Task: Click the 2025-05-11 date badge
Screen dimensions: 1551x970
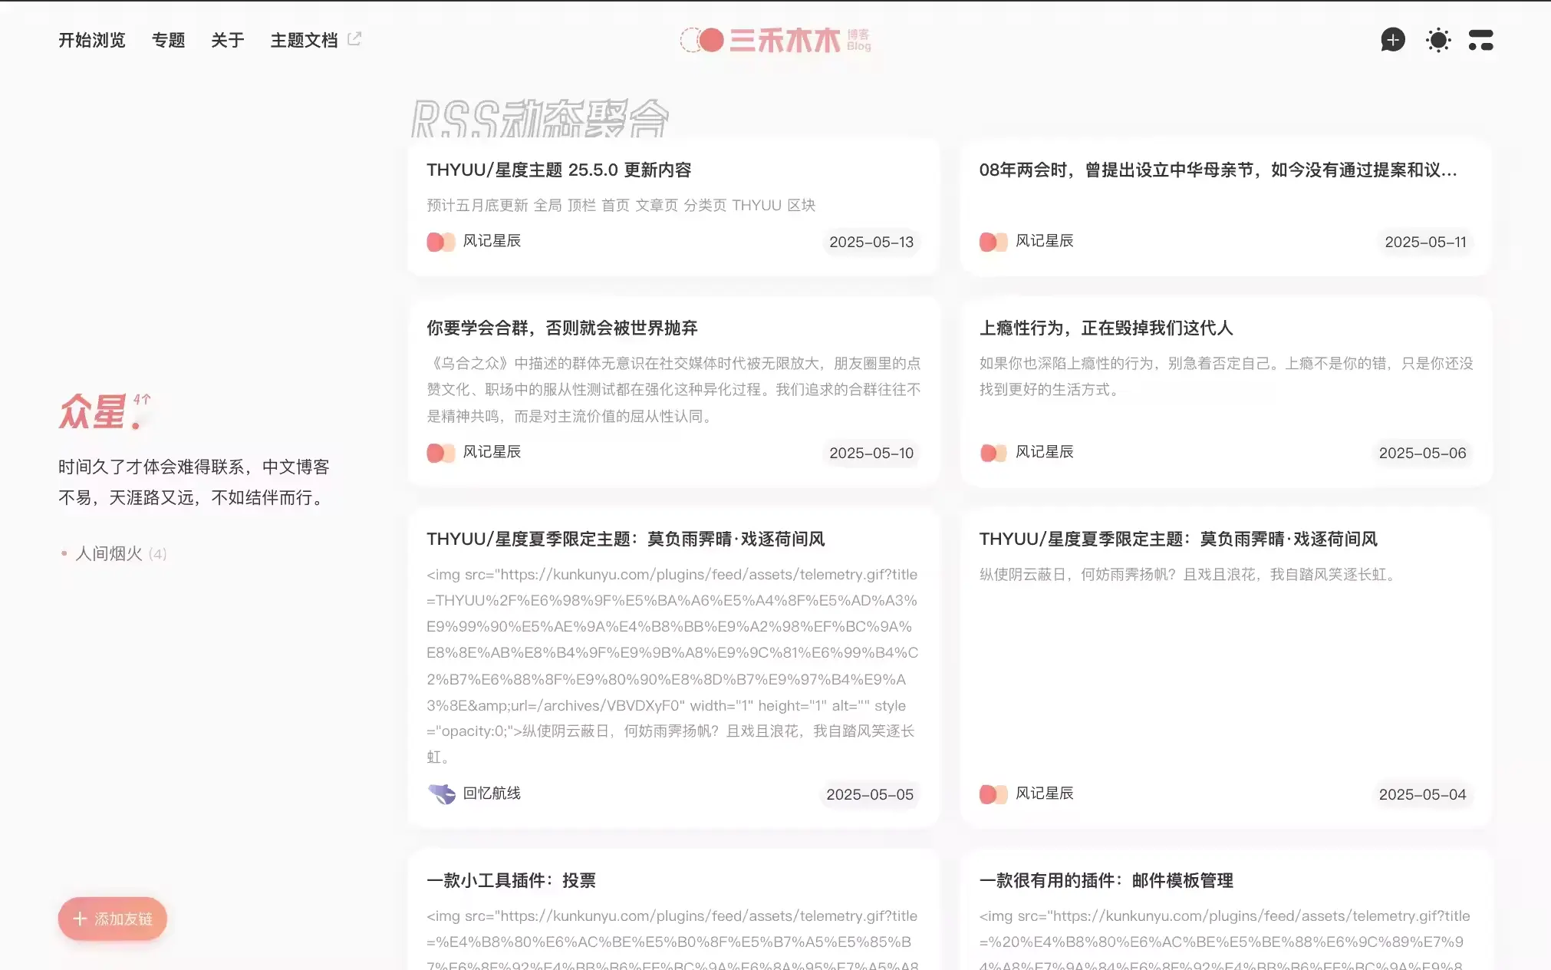Action: pos(1424,242)
